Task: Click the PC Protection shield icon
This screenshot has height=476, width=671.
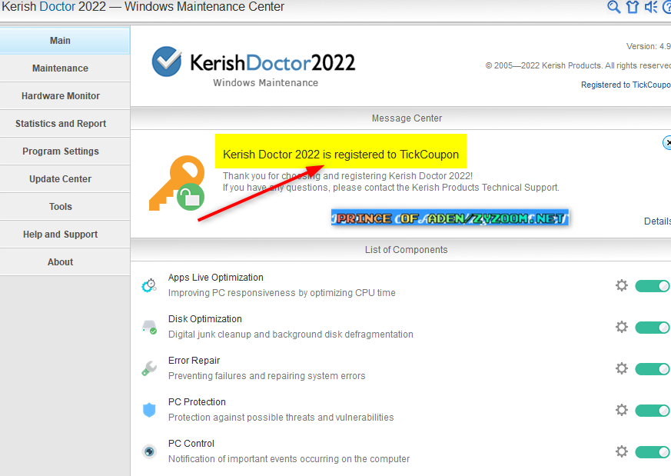Action: [149, 410]
